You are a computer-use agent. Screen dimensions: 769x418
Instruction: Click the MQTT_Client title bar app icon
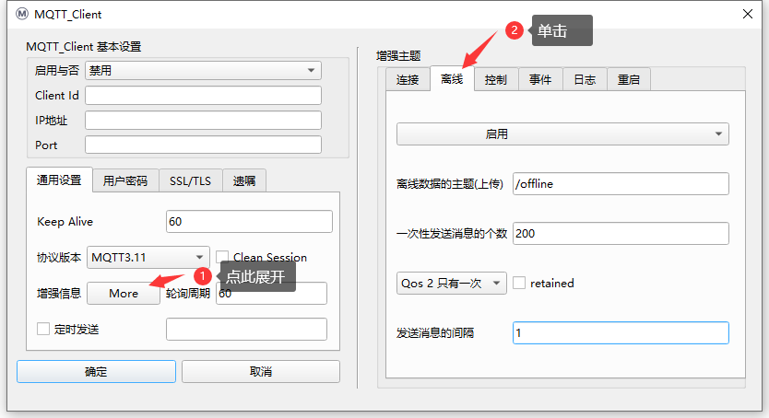tap(22, 14)
